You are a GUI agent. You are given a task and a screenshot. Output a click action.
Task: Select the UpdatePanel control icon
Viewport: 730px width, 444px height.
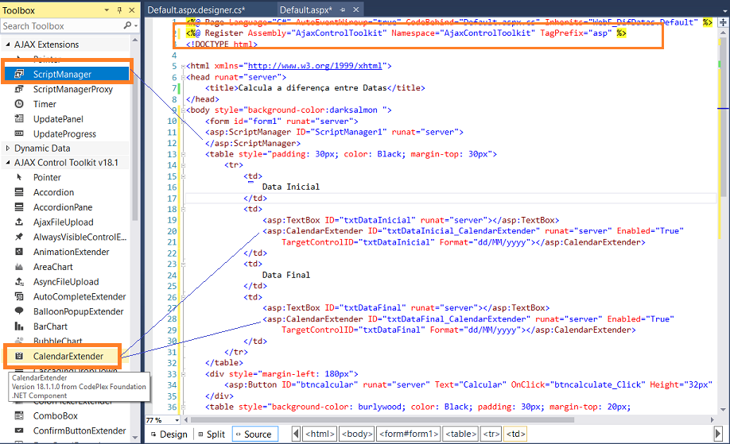coord(19,118)
